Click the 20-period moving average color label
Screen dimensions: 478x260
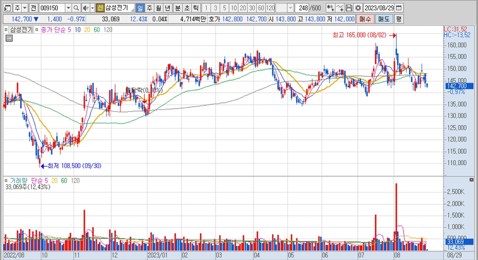pyautogui.click(x=86, y=29)
